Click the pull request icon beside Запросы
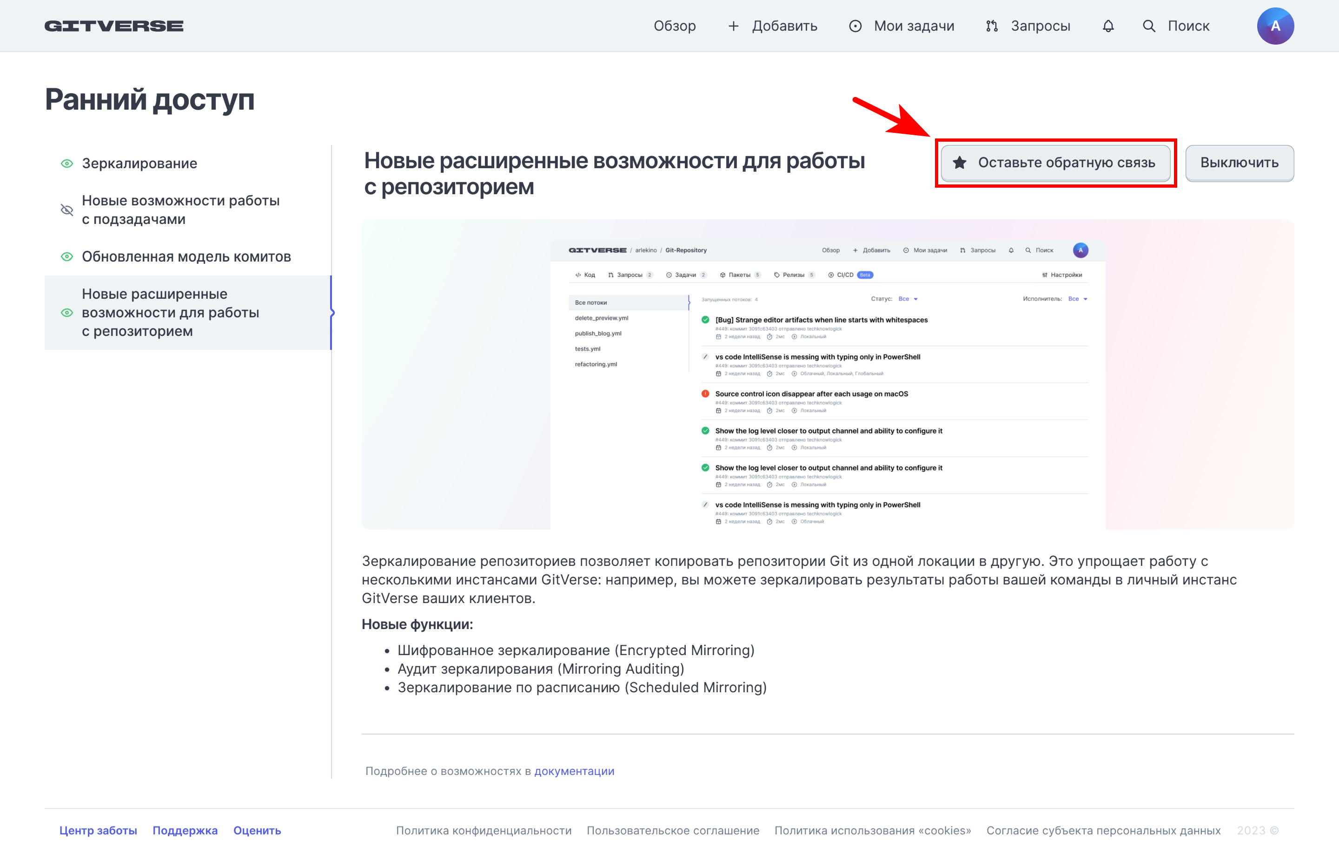Viewport: 1339px width, 853px height. [992, 26]
